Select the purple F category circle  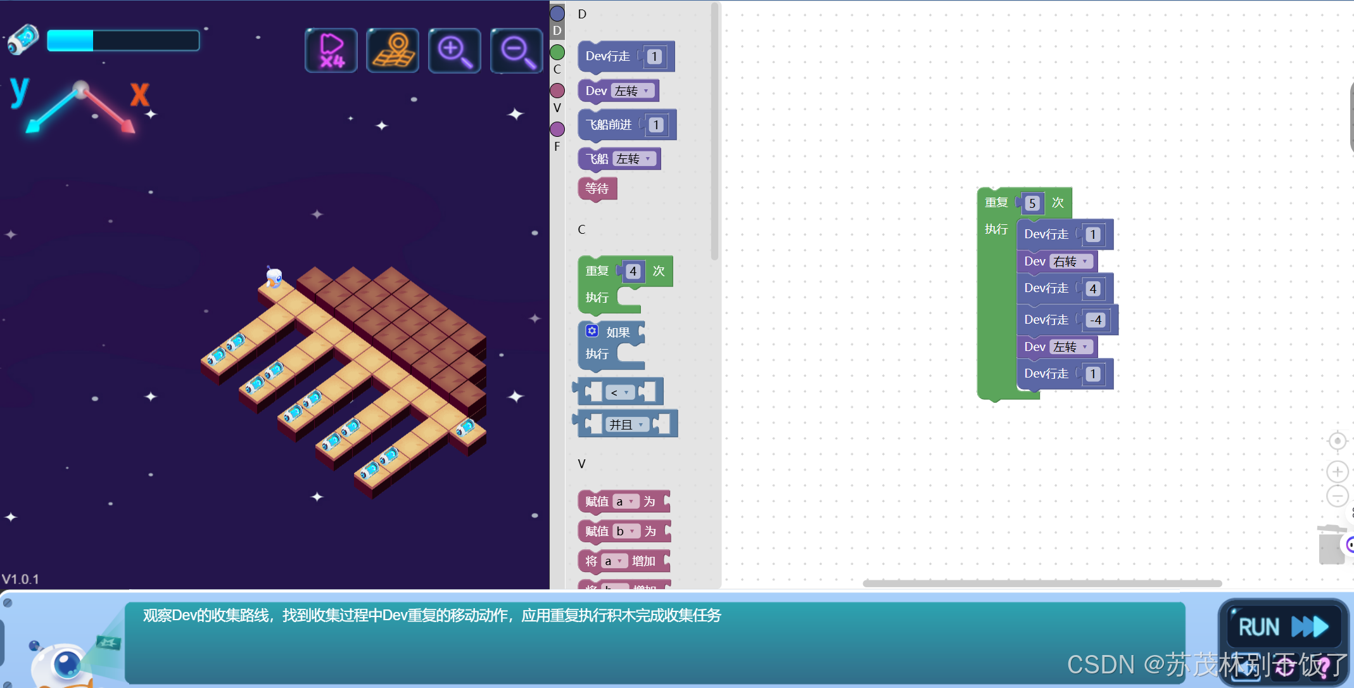pos(557,129)
